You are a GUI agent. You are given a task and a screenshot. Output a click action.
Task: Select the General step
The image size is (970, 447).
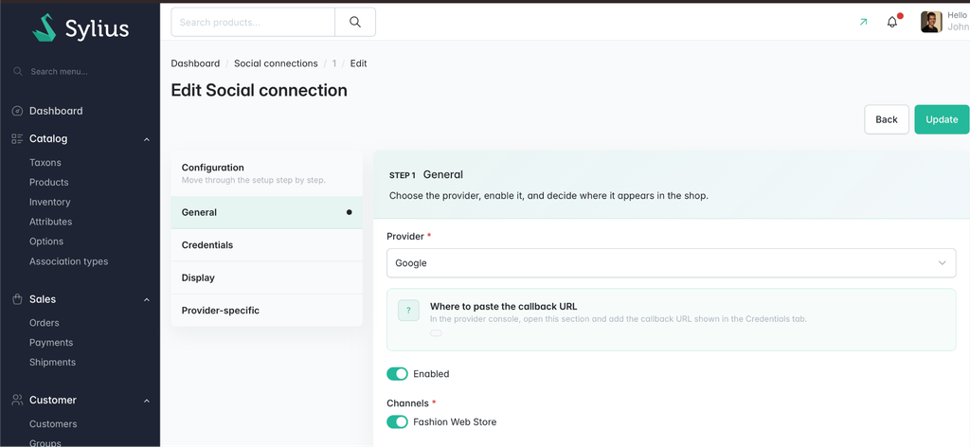click(266, 212)
